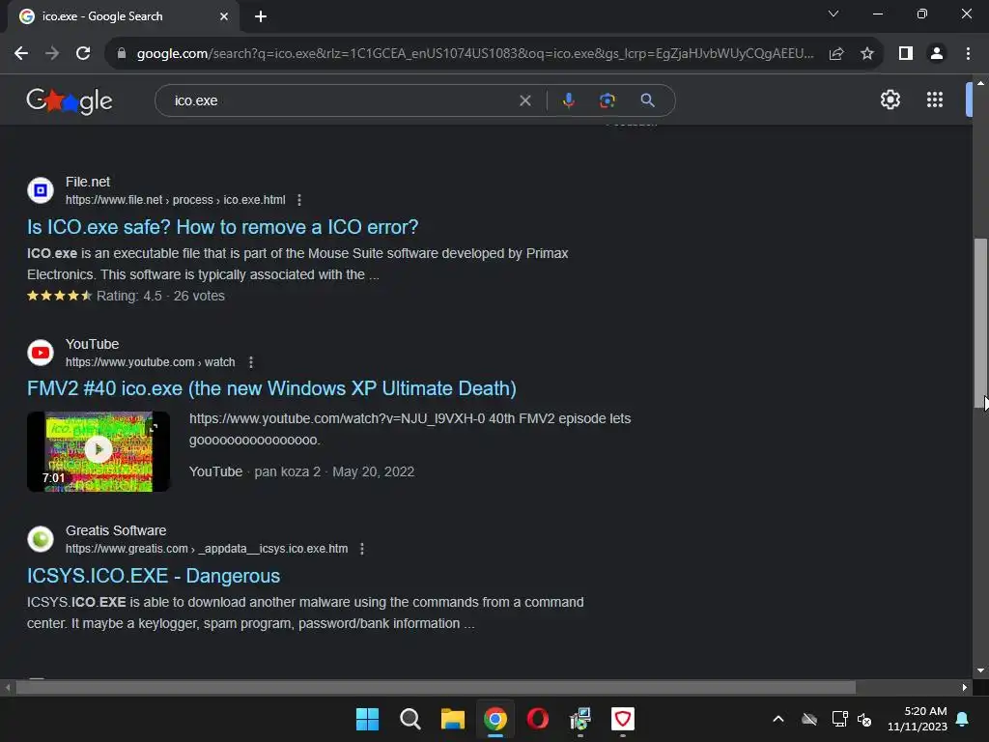
Task: Open tab search dropdown arrow
Action: (x=834, y=14)
